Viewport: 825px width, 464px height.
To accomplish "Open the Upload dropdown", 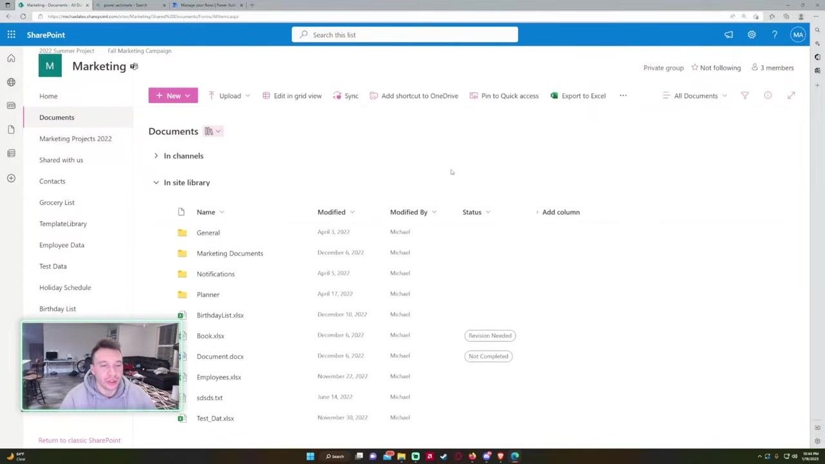I will coord(229,95).
